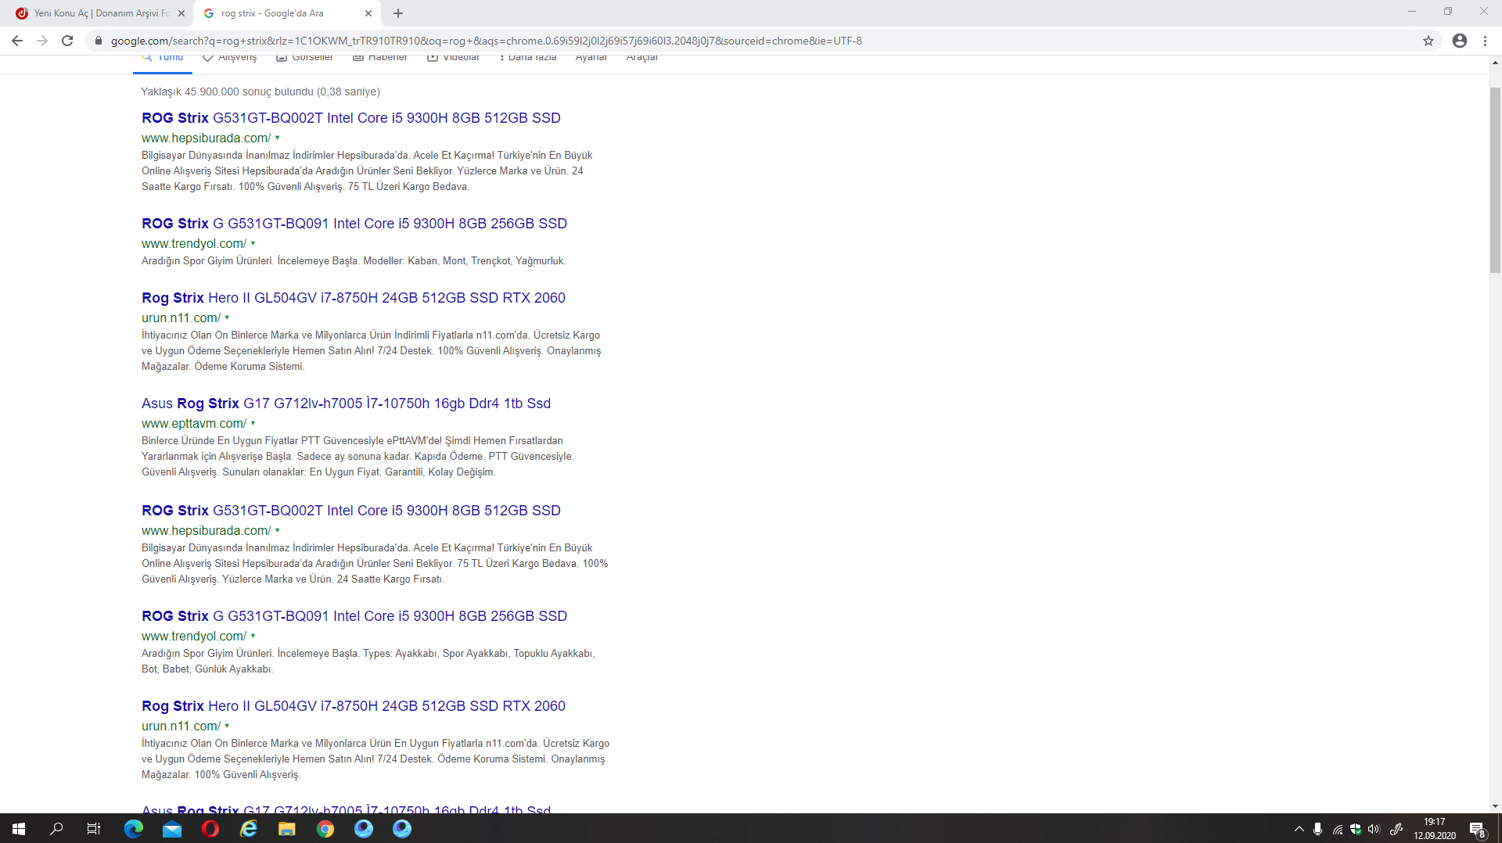The height and width of the screenshot is (843, 1502).
Task: Open the Chrome profile account icon
Action: point(1460,41)
